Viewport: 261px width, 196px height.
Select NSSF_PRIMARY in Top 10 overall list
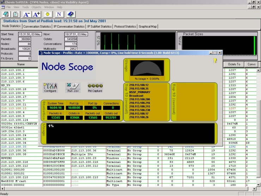tap(140, 92)
